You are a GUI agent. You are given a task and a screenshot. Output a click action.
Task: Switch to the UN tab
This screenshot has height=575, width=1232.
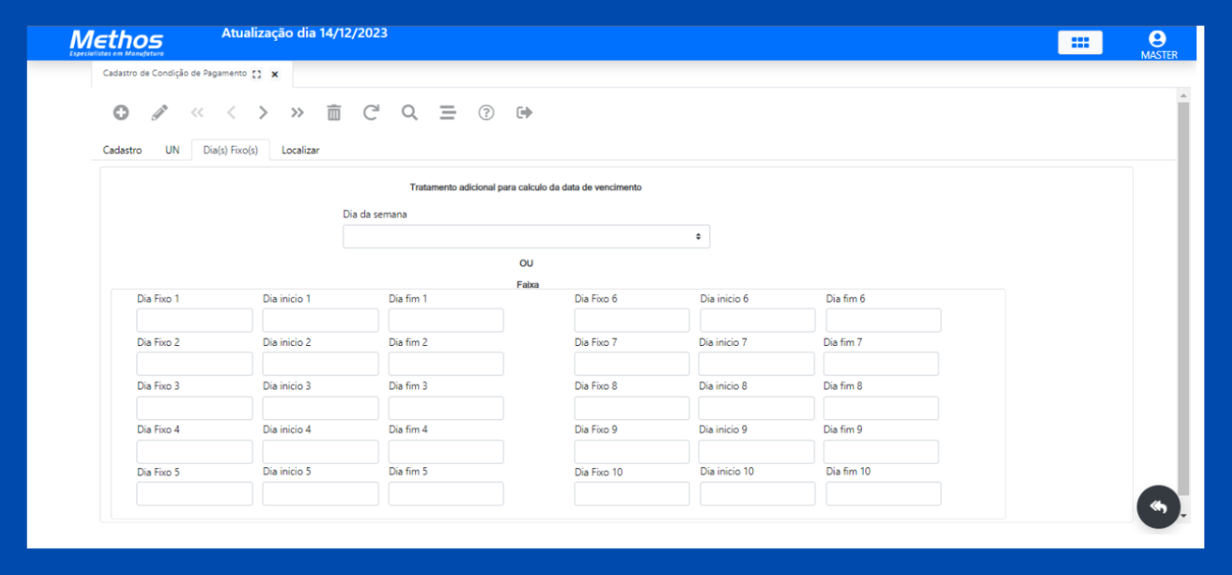point(172,150)
